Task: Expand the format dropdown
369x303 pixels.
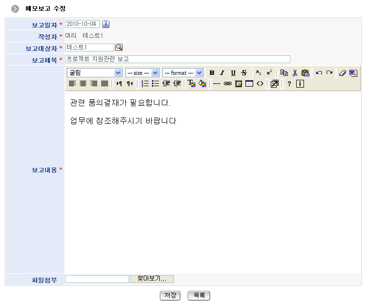Action: point(182,73)
